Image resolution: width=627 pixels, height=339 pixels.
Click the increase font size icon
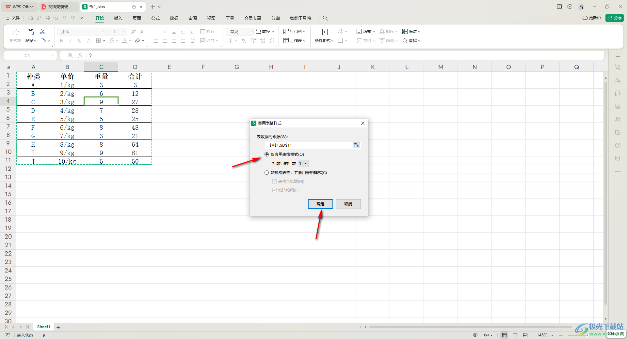click(x=133, y=32)
